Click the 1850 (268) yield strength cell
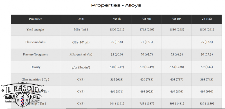 point(177,30)
